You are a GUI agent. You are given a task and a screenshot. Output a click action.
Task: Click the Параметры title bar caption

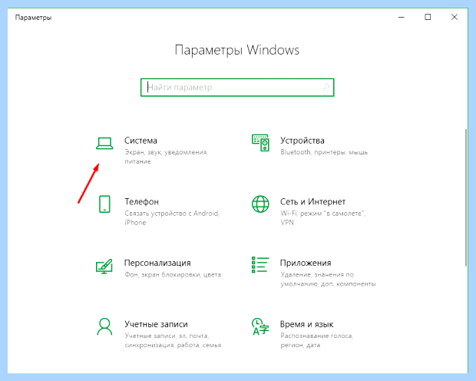pyautogui.click(x=33, y=18)
